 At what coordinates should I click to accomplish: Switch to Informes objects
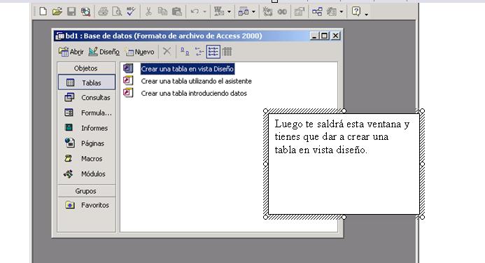[87, 128]
